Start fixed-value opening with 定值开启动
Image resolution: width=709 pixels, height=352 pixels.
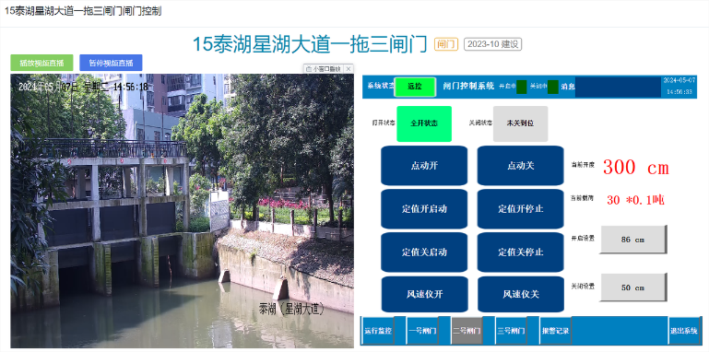(424, 209)
